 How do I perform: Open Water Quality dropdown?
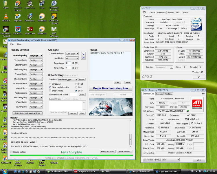[x=36, y=102]
